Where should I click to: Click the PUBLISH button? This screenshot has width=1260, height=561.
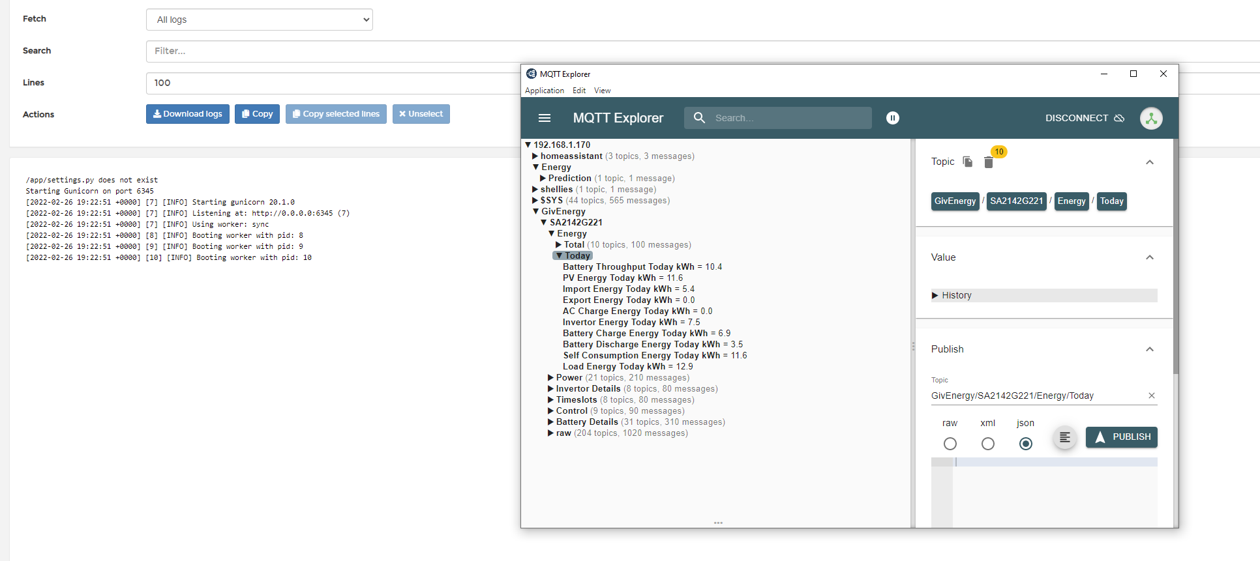[x=1122, y=437]
